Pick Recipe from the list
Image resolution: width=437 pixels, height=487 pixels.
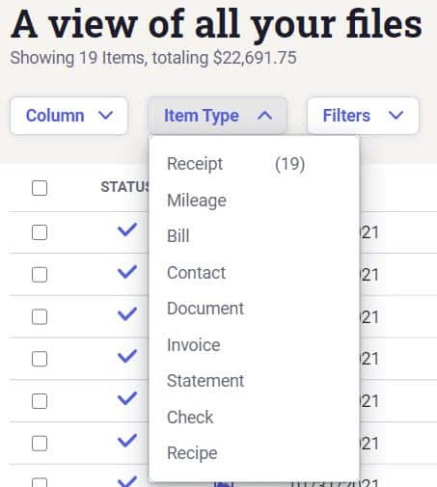click(254, 453)
